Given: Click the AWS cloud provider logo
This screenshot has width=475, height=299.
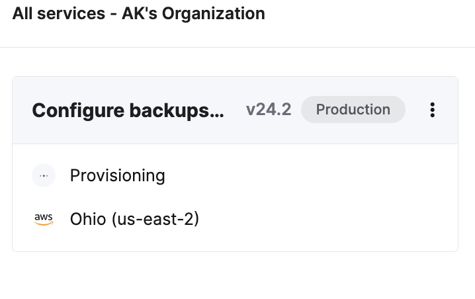Looking at the screenshot, I should coord(44,219).
